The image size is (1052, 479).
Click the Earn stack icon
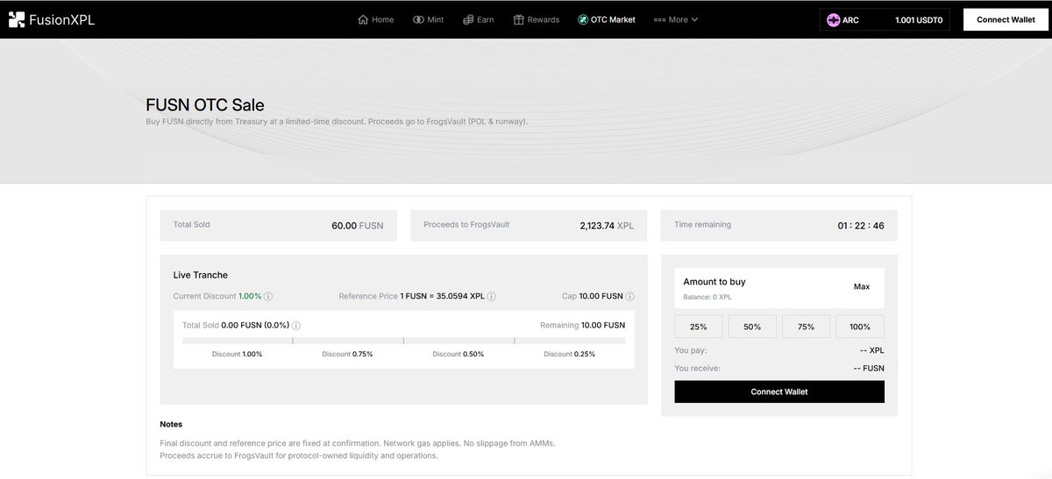[x=468, y=19]
